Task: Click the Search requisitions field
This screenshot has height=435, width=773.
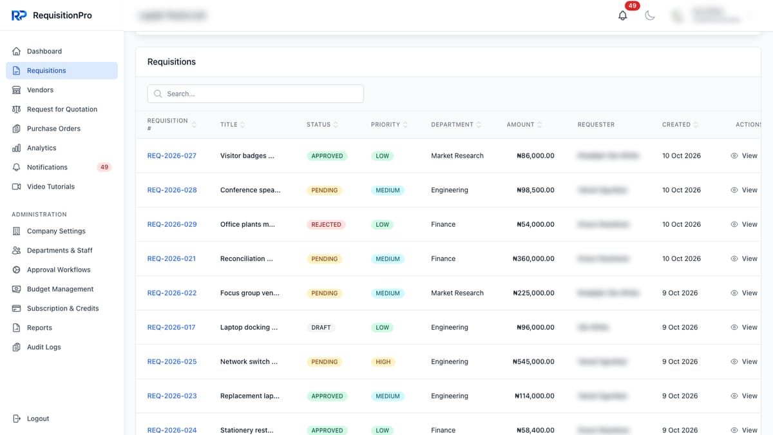Action: click(256, 94)
